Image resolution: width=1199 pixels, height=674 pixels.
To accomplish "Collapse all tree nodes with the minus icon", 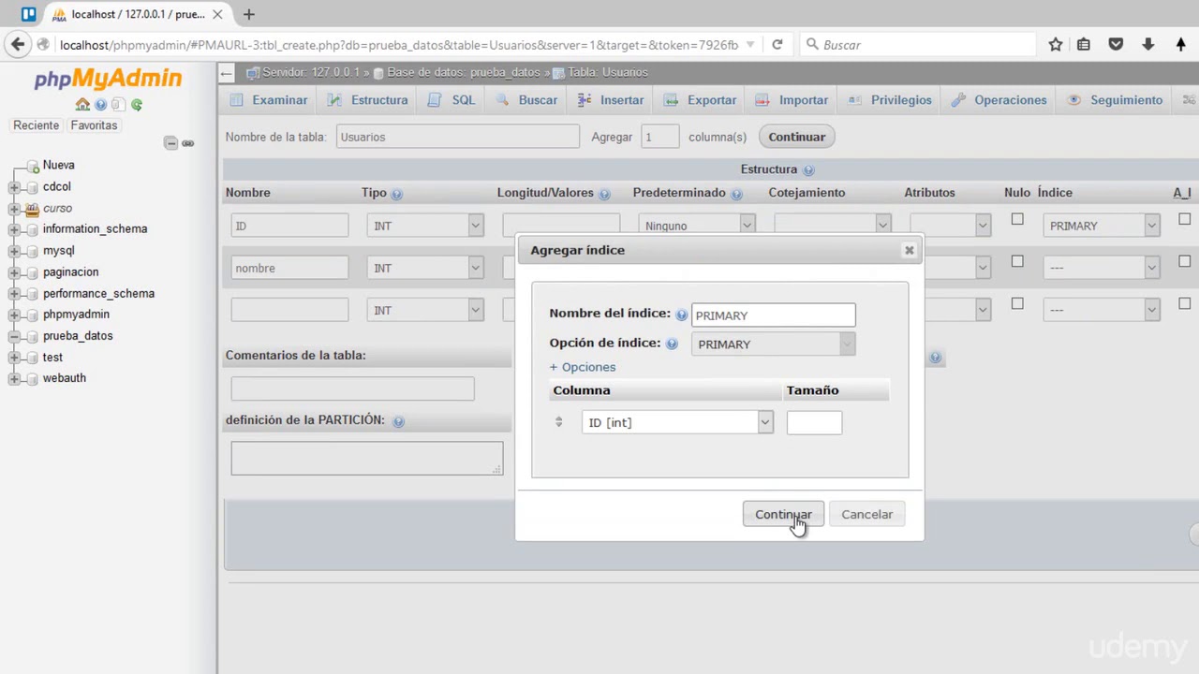I will point(170,143).
